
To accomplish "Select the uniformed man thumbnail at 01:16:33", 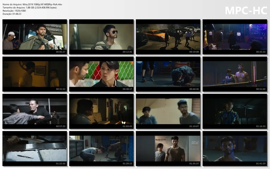I will 234,111.
